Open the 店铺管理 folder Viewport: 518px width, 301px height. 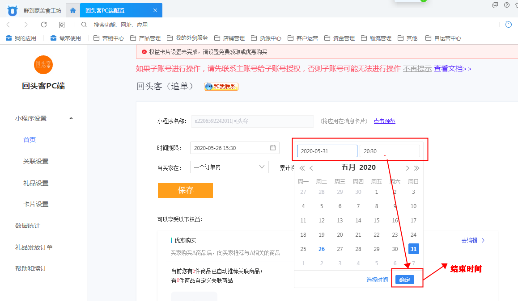pyautogui.click(x=229, y=38)
